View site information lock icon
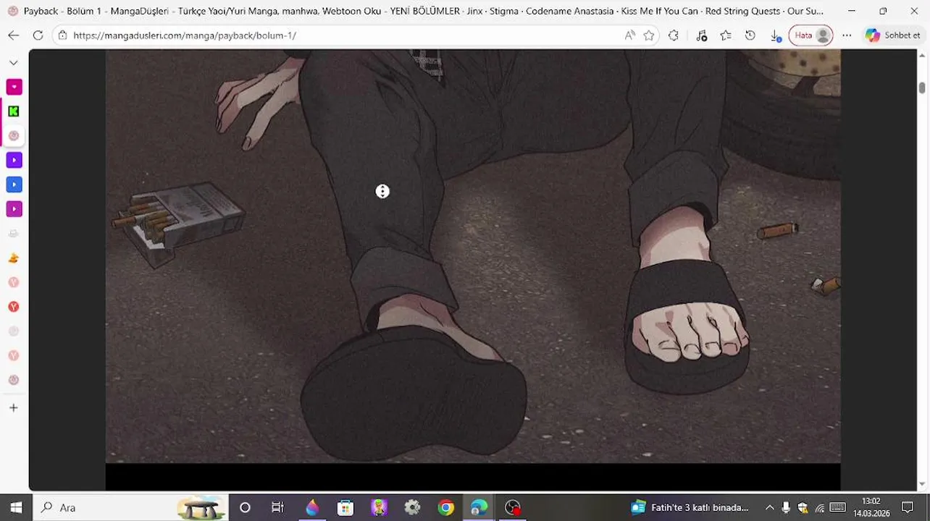This screenshot has width=930, height=521. click(x=63, y=35)
